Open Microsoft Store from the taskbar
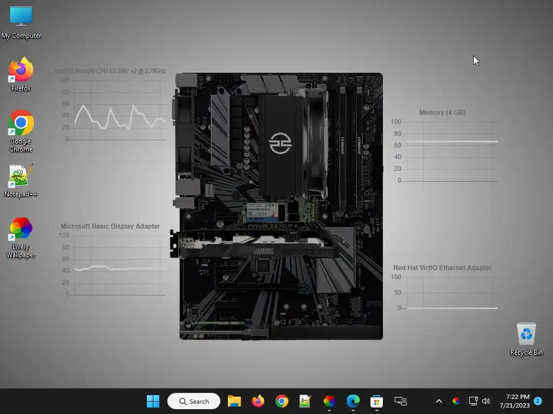 point(376,401)
